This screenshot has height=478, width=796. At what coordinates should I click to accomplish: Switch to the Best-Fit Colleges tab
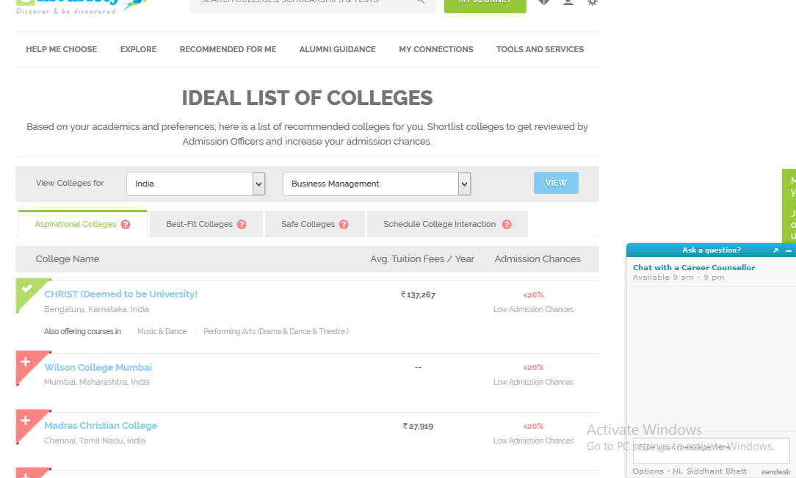click(200, 224)
